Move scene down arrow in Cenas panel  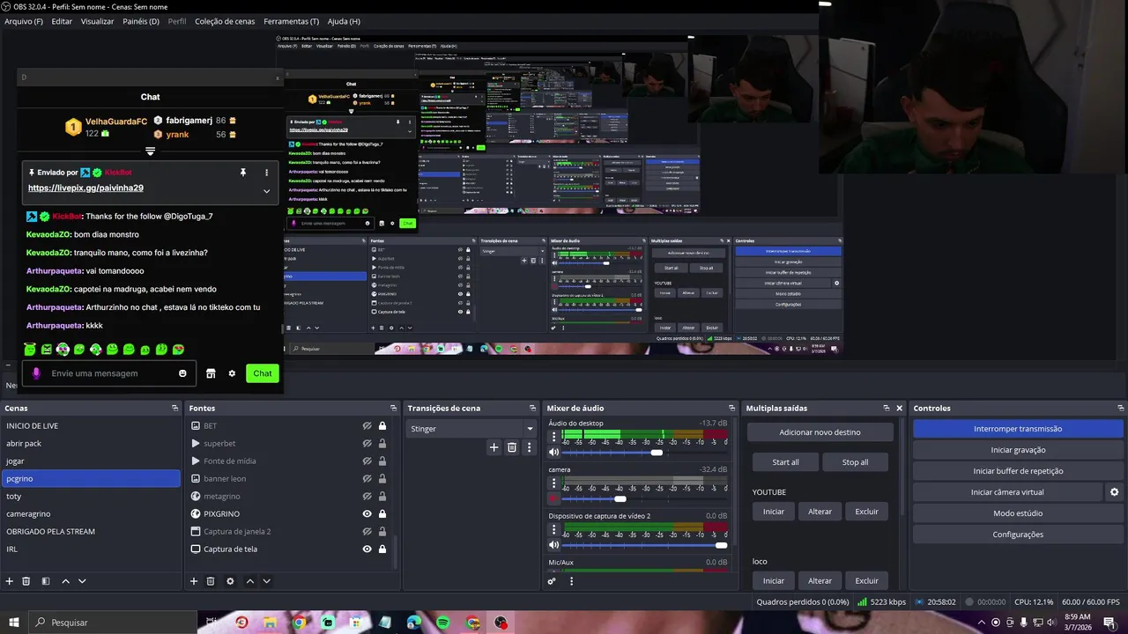[x=82, y=581]
